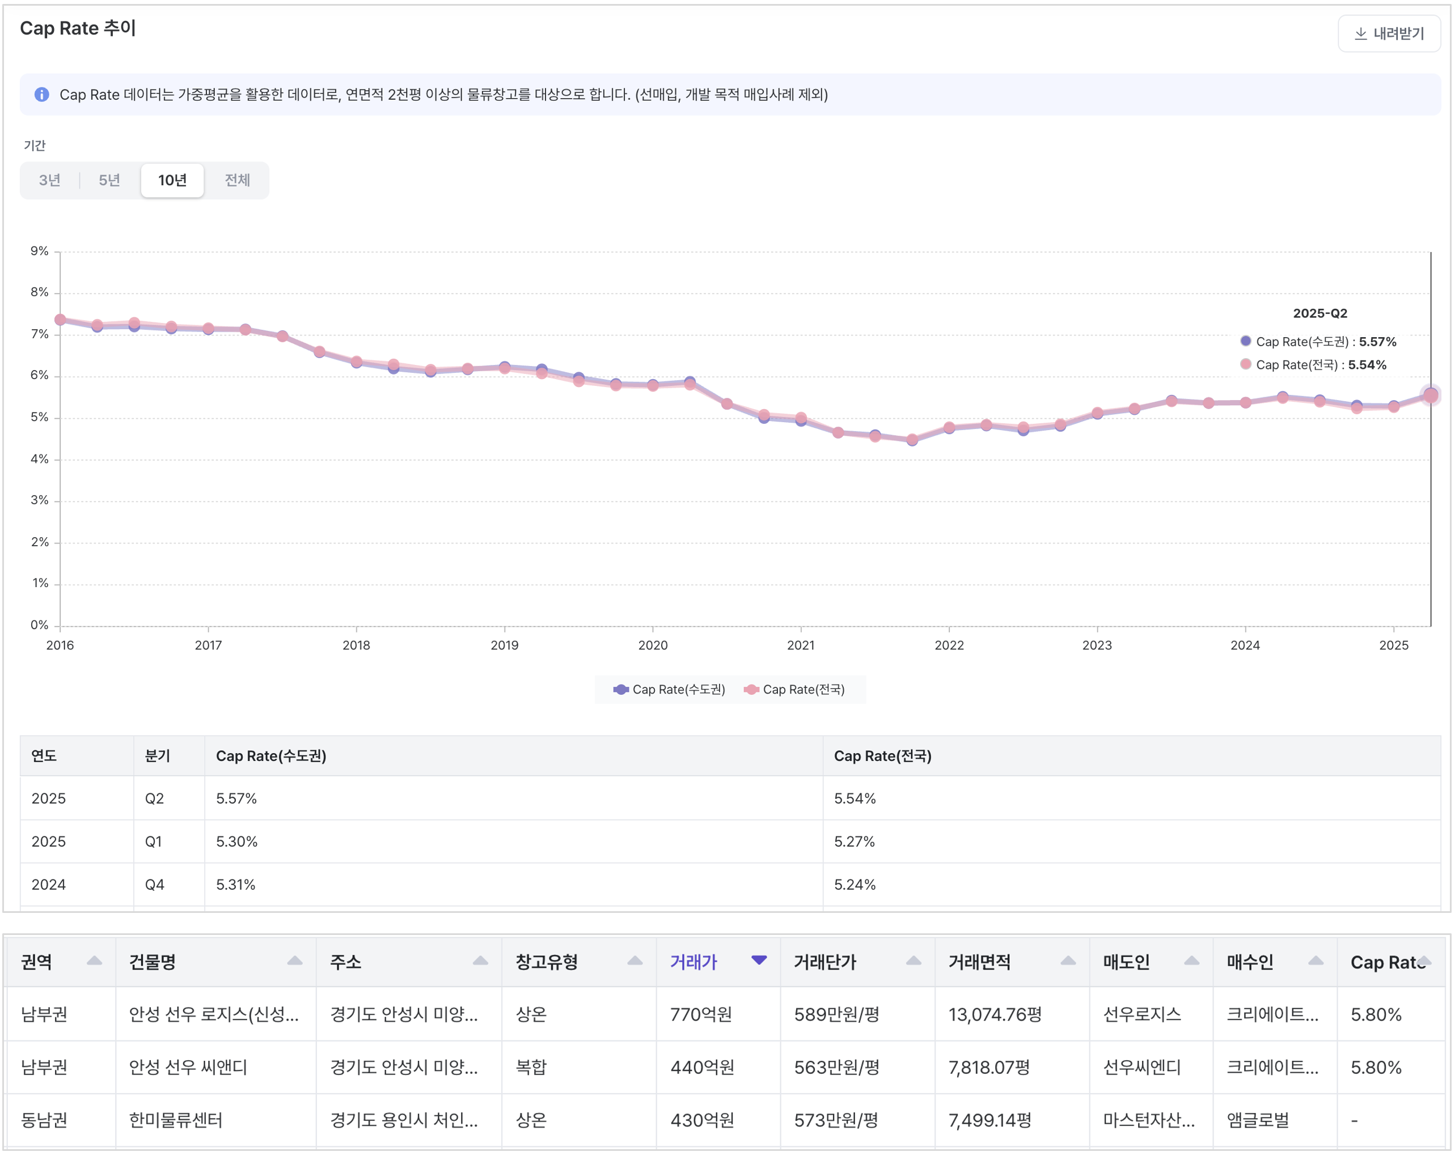The image size is (1455, 1156).
Task: Click the 2025-Q2 data point on the chart
Action: (x=1430, y=395)
